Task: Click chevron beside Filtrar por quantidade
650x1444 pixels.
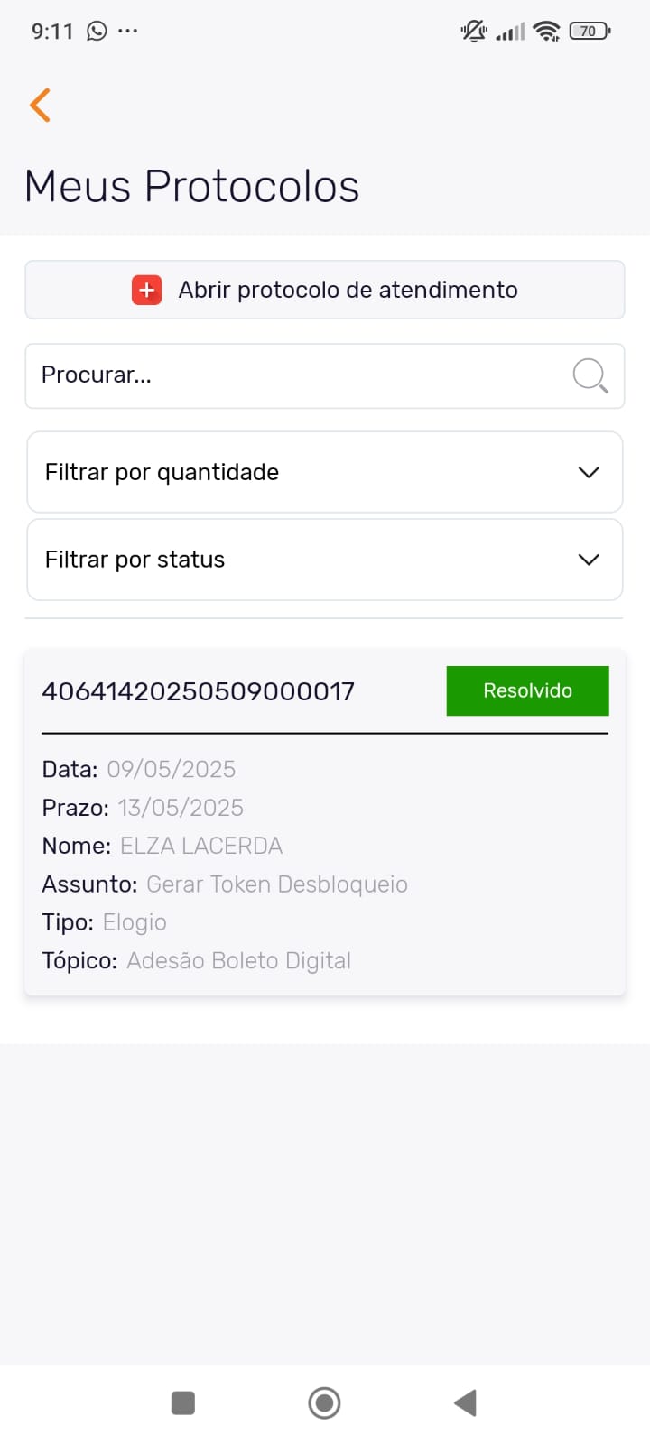Action: [x=589, y=472]
